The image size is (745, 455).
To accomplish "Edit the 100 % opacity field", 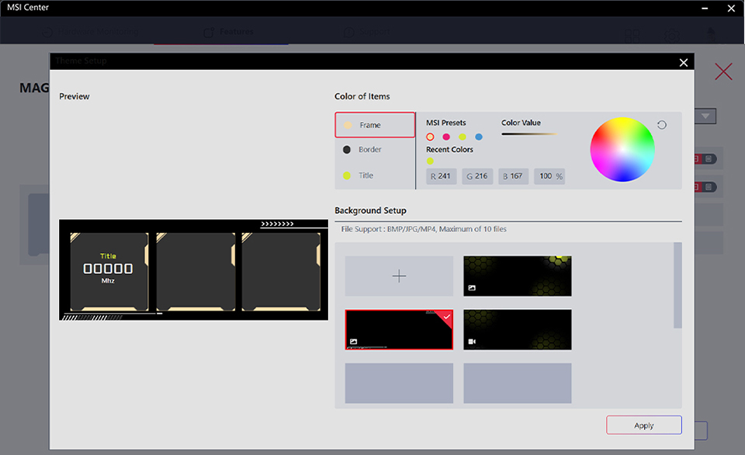I will coord(549,176).
